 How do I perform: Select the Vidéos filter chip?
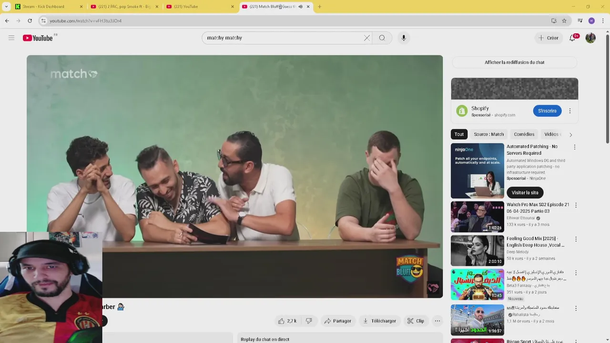(x=552, y=134)
